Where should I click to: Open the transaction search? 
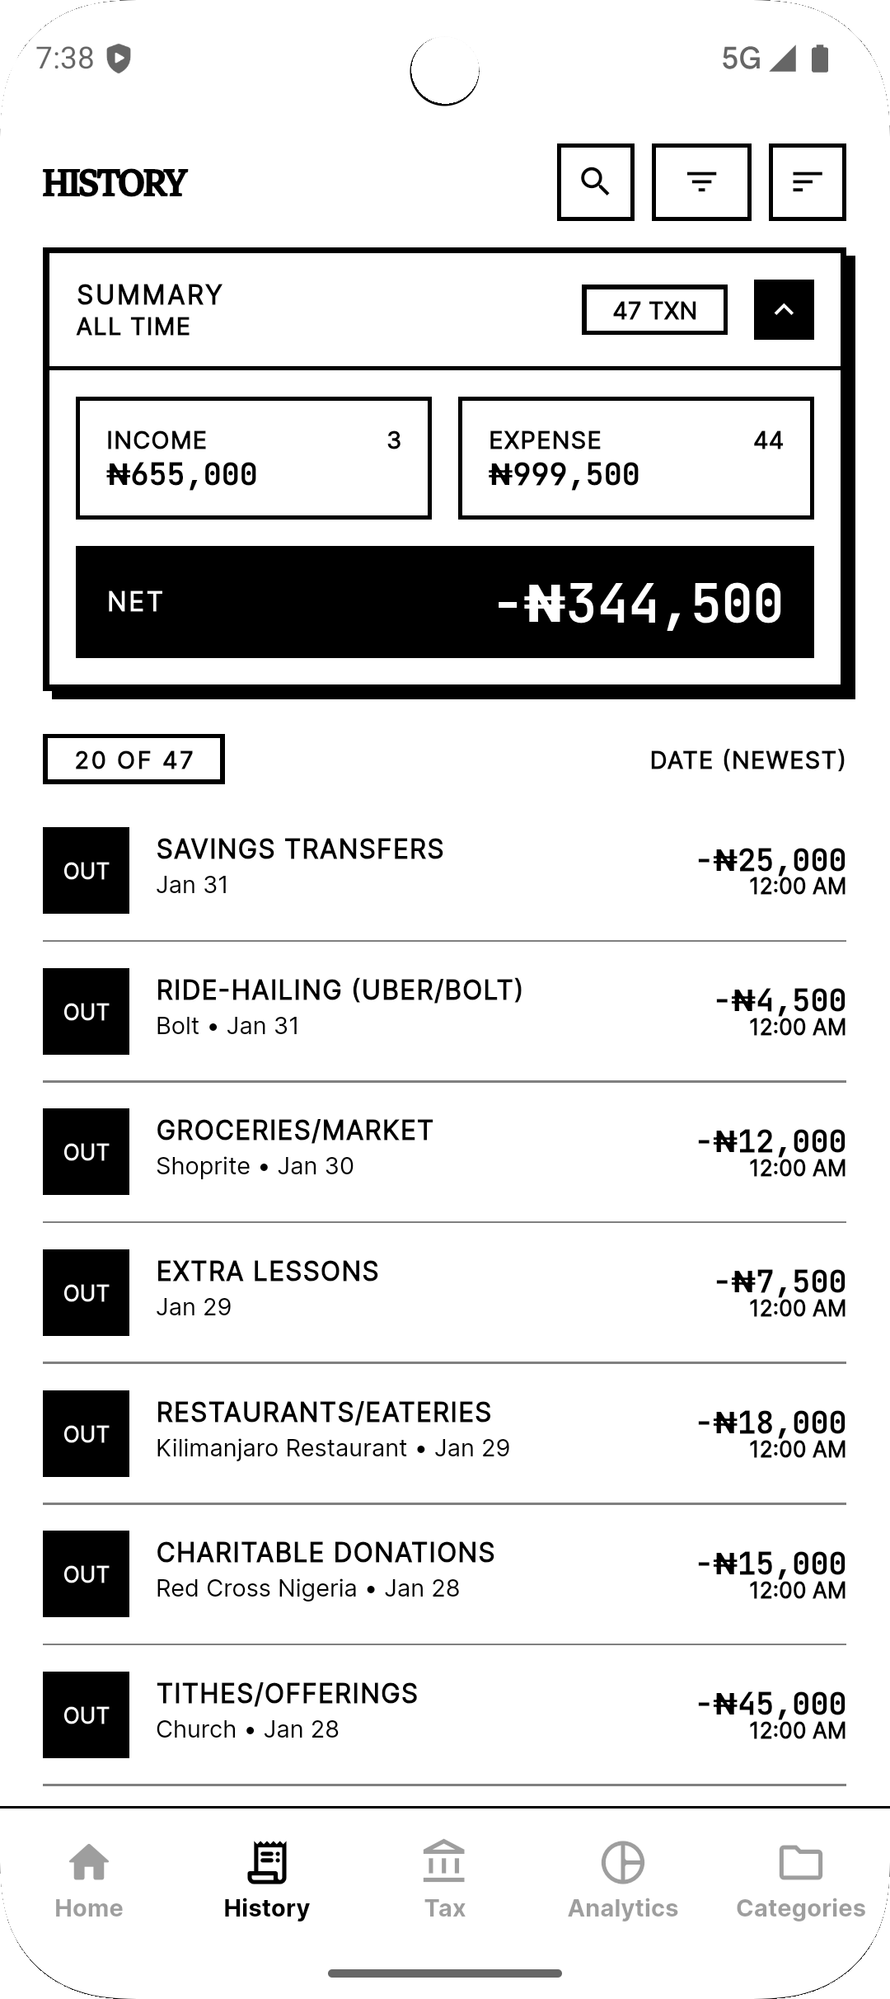595,182
